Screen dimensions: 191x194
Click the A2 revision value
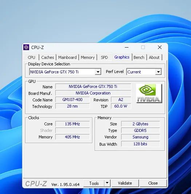[121, 100]
